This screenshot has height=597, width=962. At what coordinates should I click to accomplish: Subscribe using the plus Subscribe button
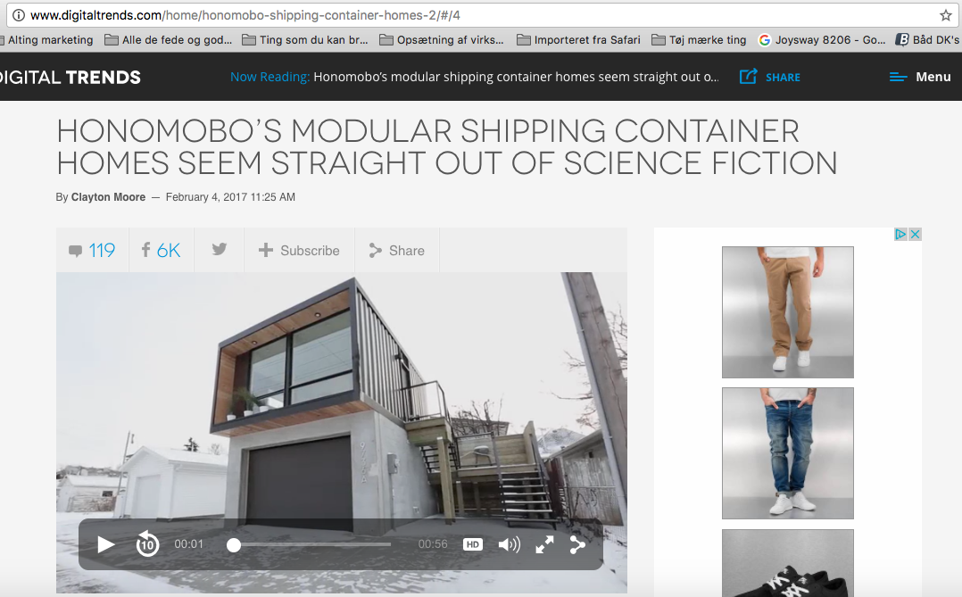pos(299,251)
